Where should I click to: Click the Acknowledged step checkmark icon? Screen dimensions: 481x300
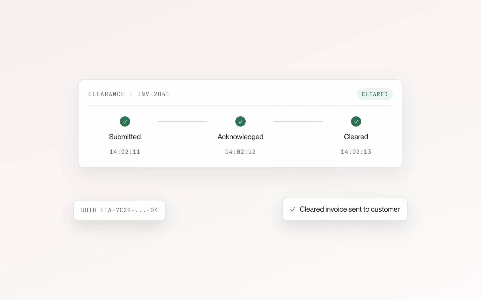click(240, 121)
